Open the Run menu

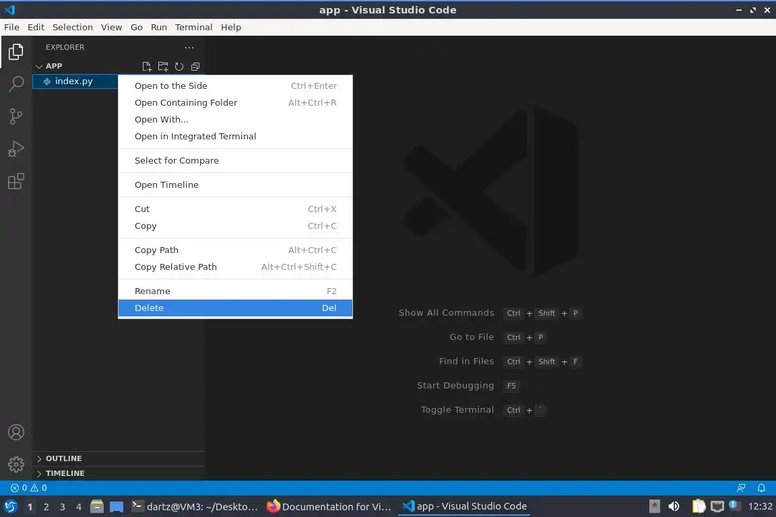[159, 27]
